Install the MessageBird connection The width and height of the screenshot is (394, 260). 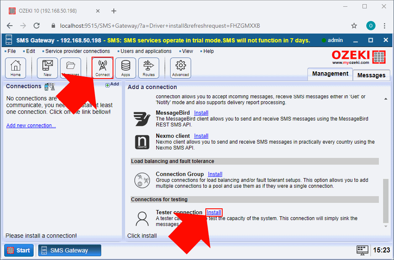point(201,113)
